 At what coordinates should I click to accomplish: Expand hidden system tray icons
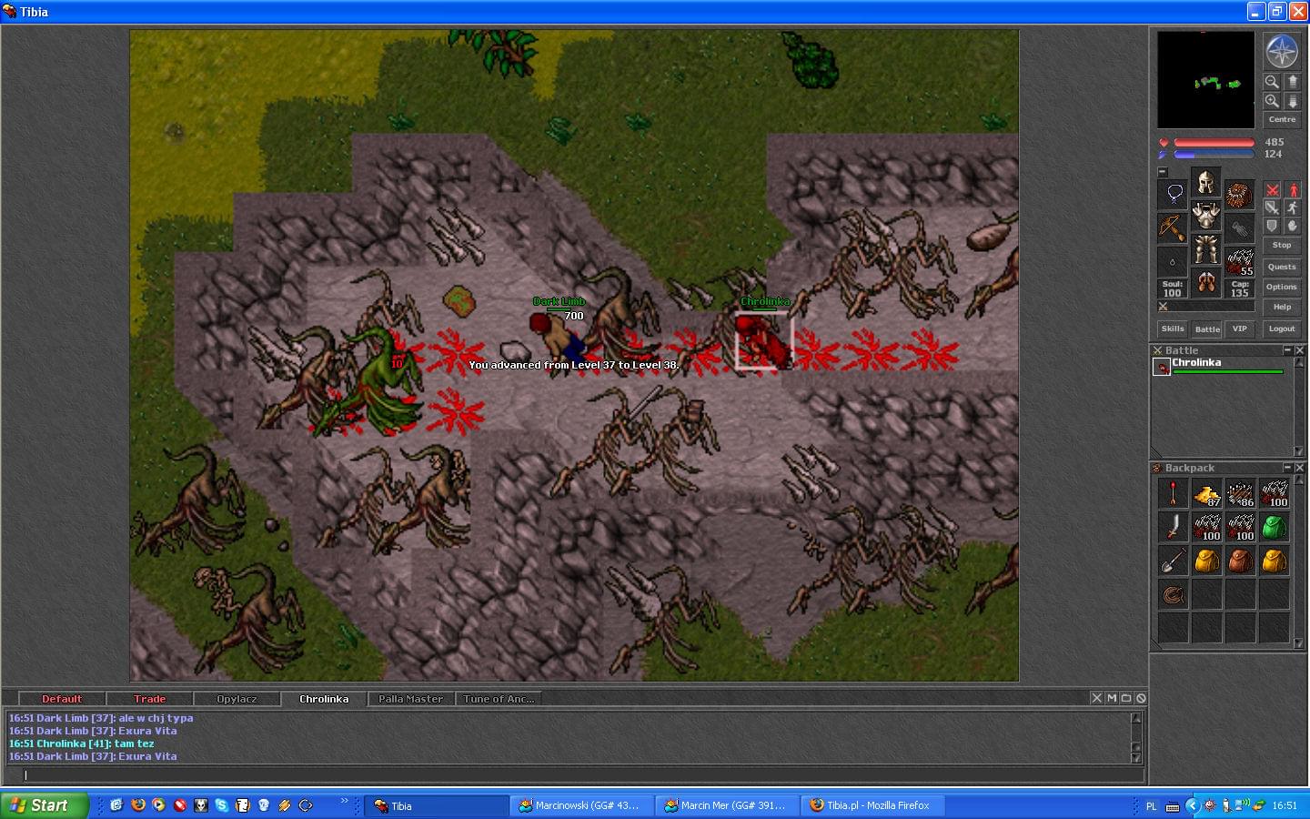pos(1192,805)
